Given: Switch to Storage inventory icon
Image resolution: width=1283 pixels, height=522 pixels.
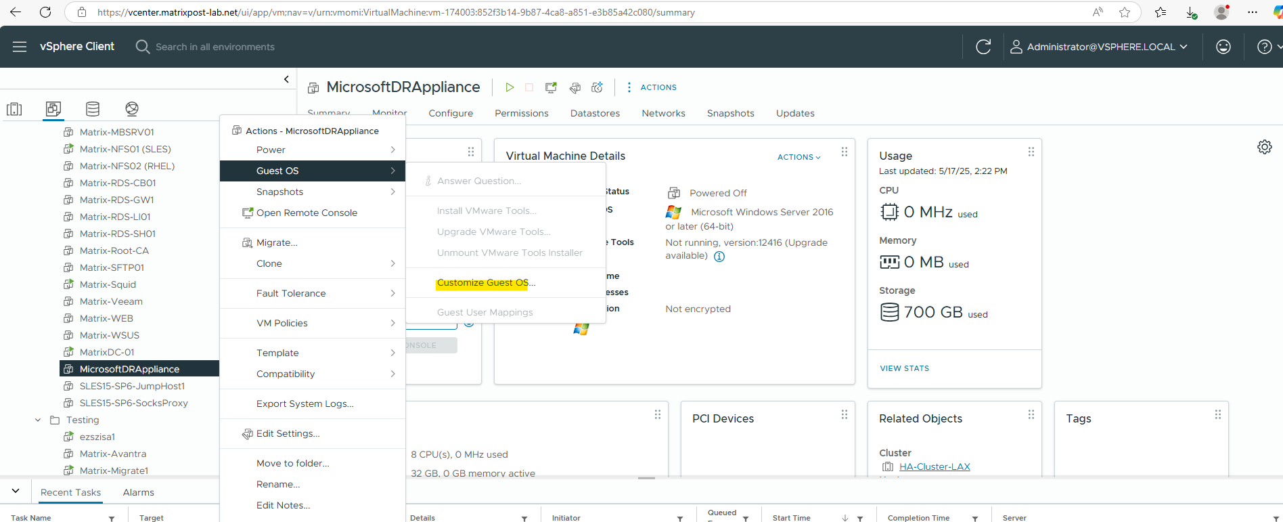Looking at the screenshot, I should pos(93,109).
